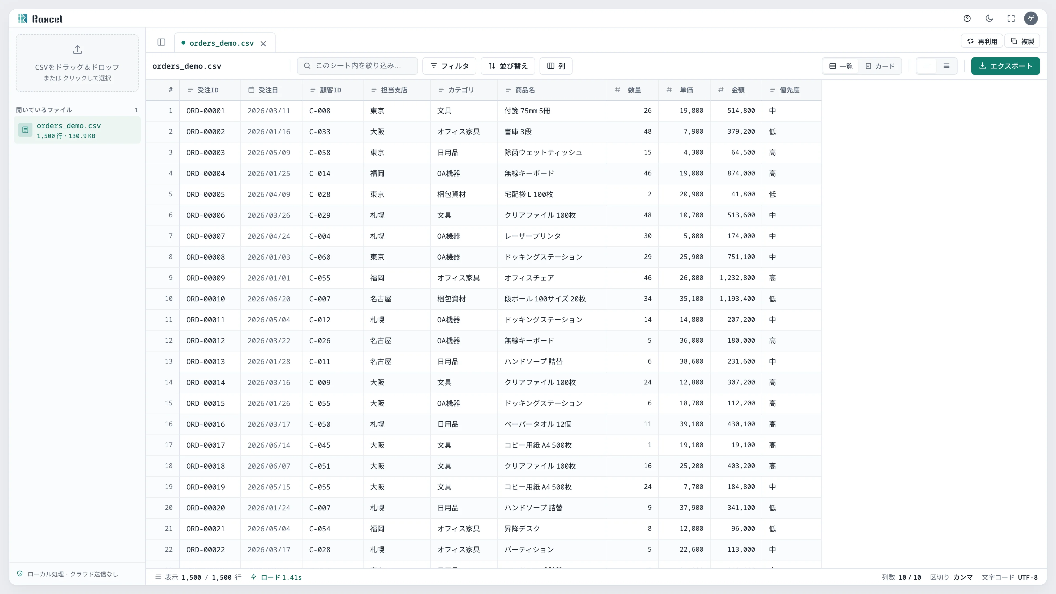Click the help question mark icon

coord(967,18)
